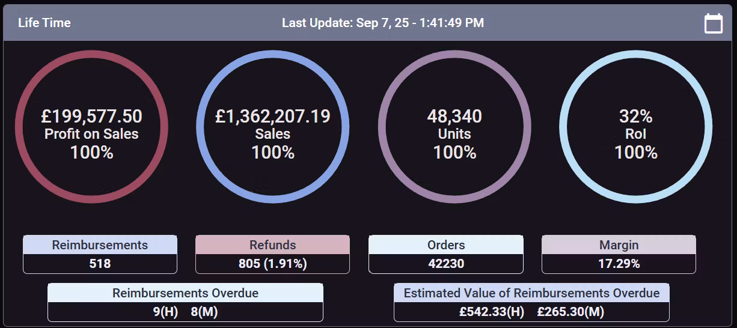This screenshot has height=328, width=737.
Task: Open the Orders card
Action: click(x=446, y=245)
